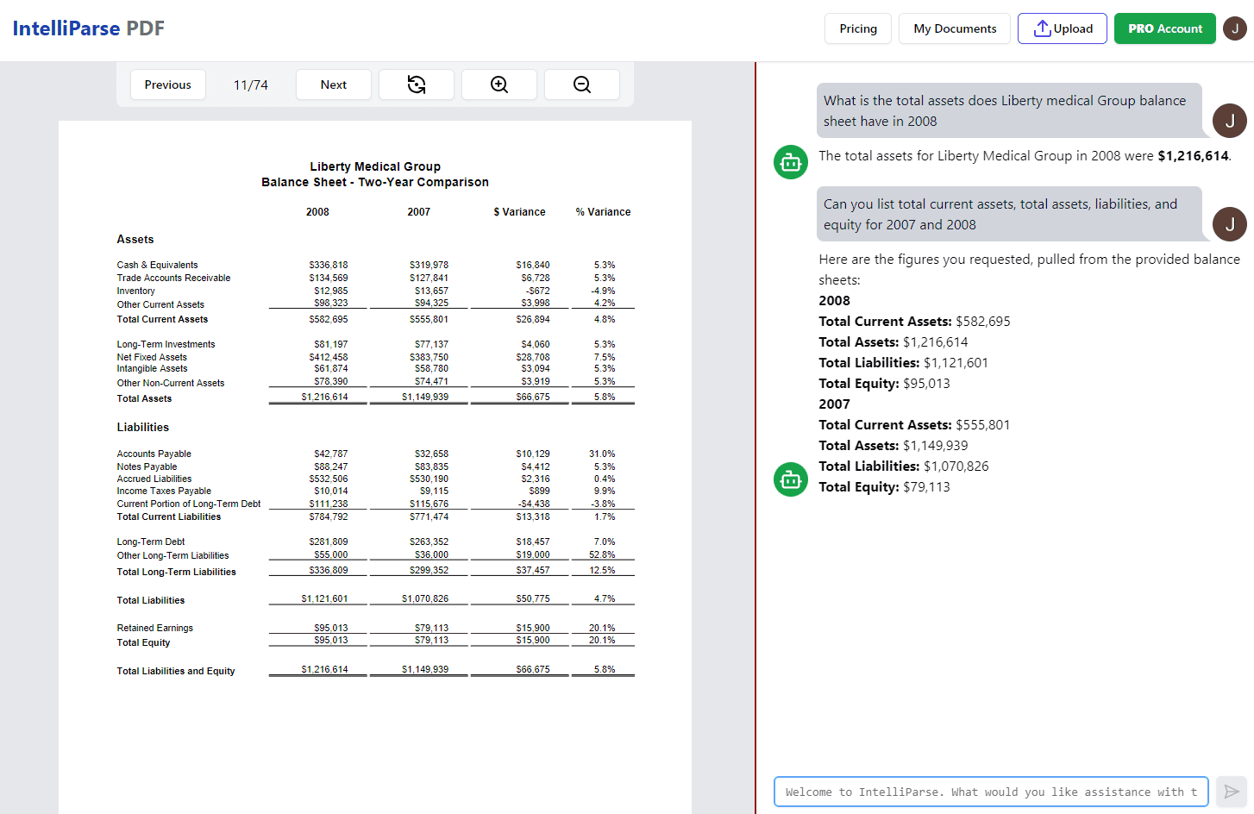Zoom in on the PDF page
This screenshot has height=814, width=1254.
click(498, 84)
